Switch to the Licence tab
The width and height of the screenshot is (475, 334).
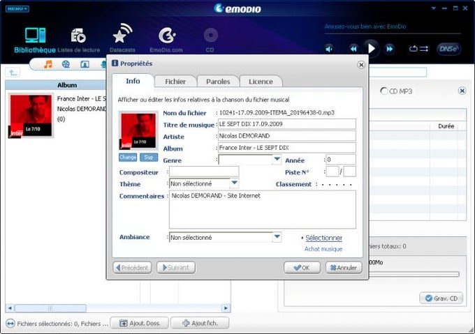(x=261, y=82)
